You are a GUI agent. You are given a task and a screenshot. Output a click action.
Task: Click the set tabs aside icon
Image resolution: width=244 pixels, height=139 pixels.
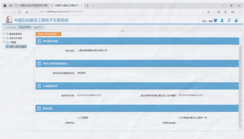point(11,6)
